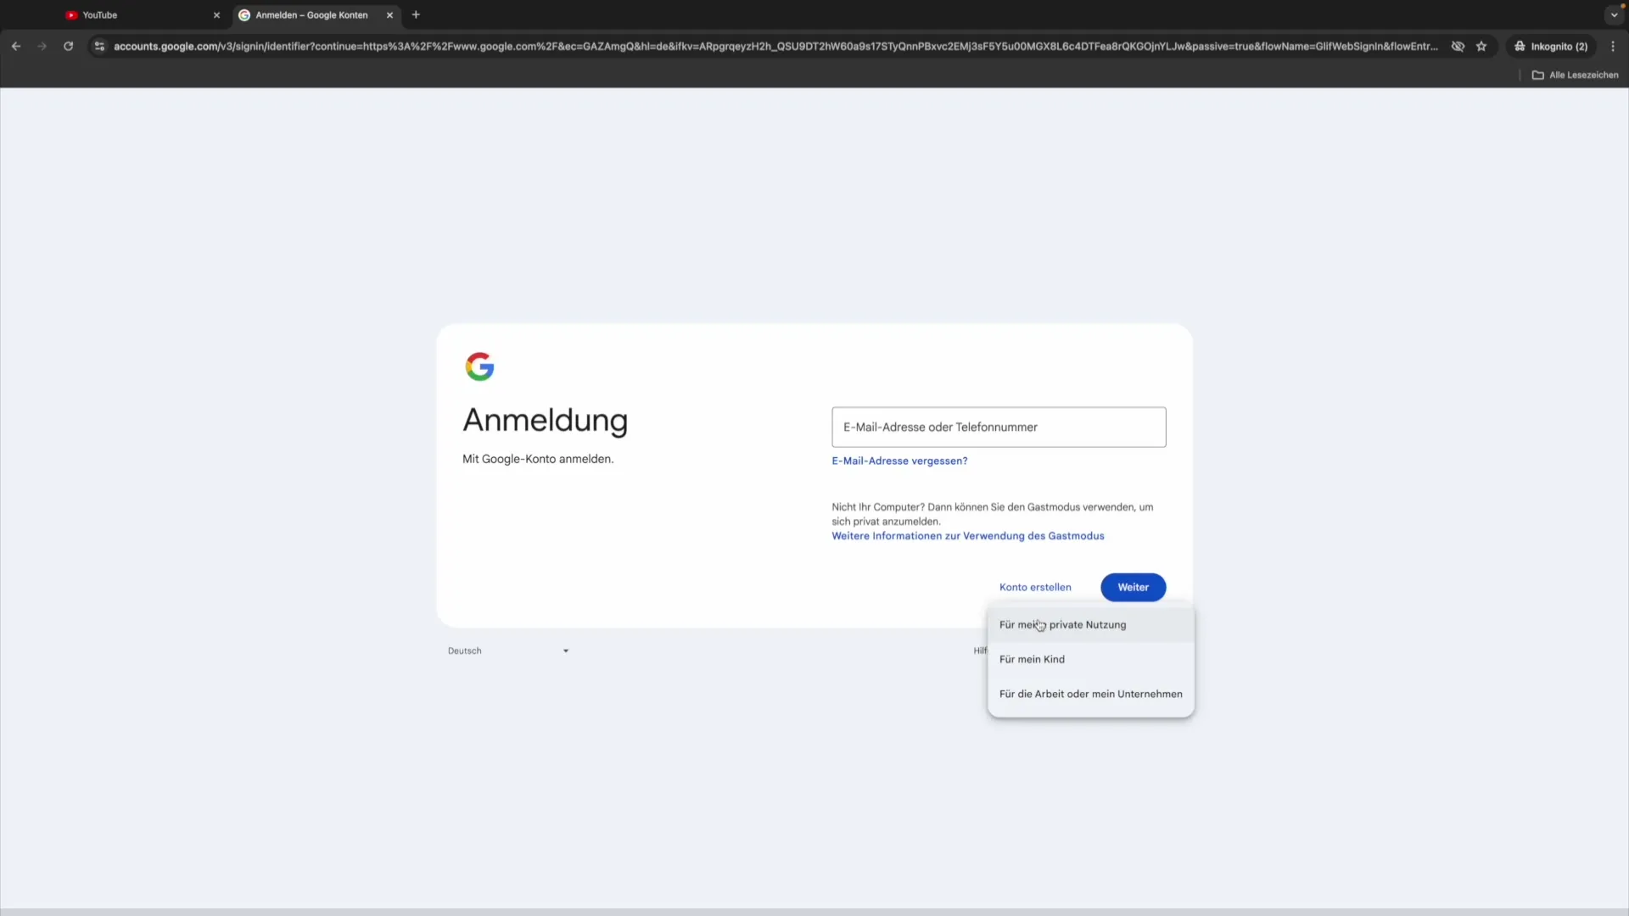Viewport: 1629px width, 916px height.
Task: Select 'Für die Arbeit oder mein Unternehmen'
Action: [x=1090, y=694]
